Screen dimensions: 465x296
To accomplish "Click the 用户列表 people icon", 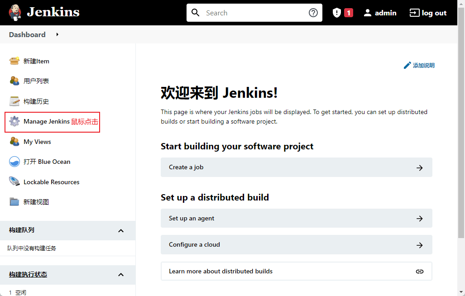I will point(14,81).
